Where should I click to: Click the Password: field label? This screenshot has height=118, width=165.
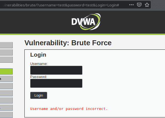pyautogui.click(x=39, y=77)
